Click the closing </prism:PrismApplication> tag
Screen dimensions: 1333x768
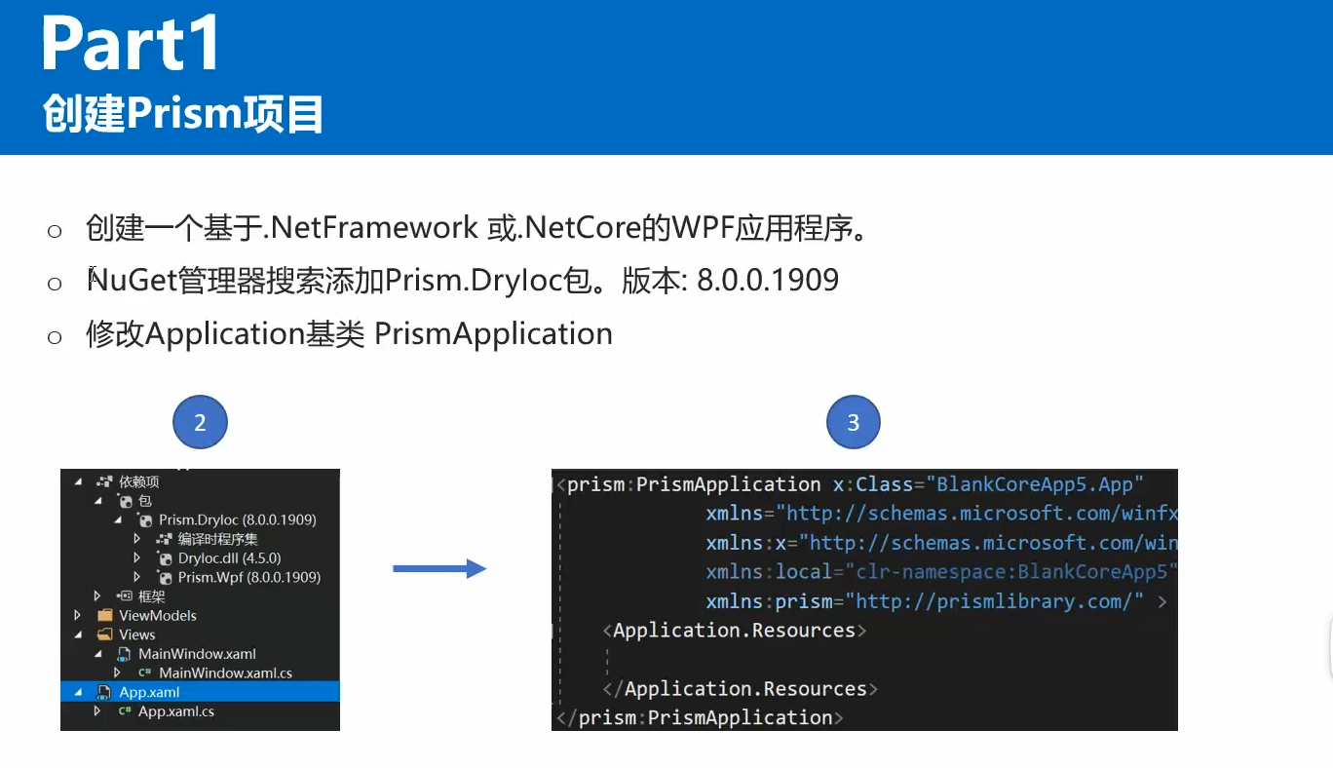[700, 718]
